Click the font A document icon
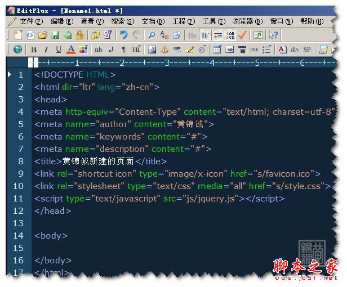The width and height of the screenshot is (347, 287). (x=282, y=50)
